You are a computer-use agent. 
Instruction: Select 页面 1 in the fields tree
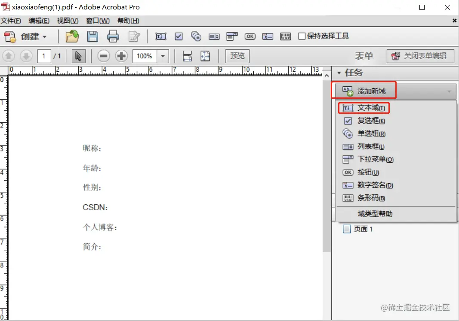(x=358, y=229)
